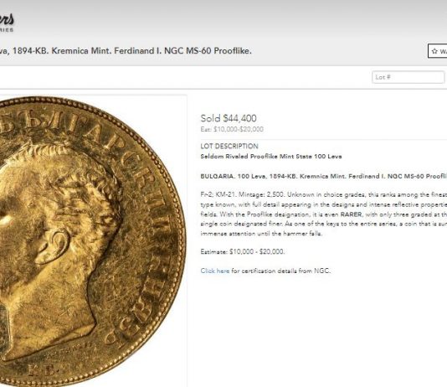Focus the Lot # search field
Image resolution: width=447 pixels, height=387 pixels.
(x=408, y=77)
